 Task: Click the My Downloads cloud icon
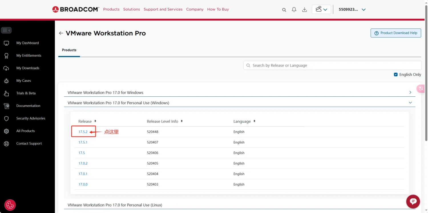(x=6, y=68)
